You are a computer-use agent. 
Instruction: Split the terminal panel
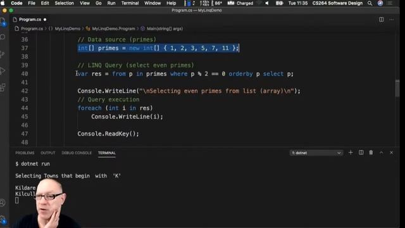pyautogui.click(x=361, y=153)
